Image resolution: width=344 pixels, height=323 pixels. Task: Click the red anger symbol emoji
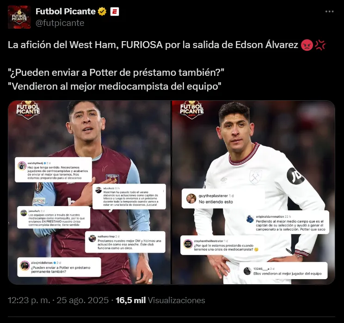pos(320,45)
